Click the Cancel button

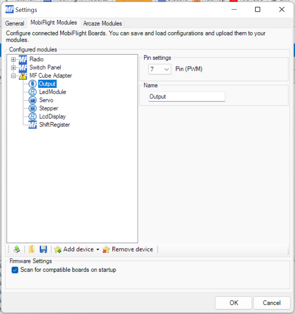[272, 303]
